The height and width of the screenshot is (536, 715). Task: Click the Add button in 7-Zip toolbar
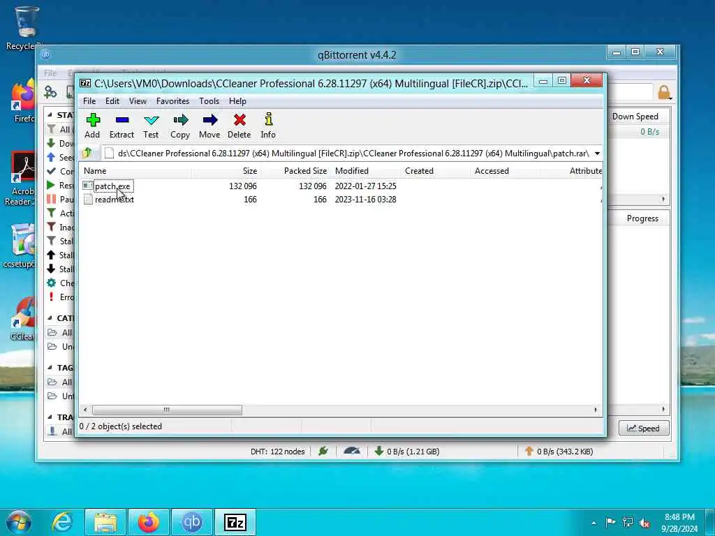coord(93,126)
